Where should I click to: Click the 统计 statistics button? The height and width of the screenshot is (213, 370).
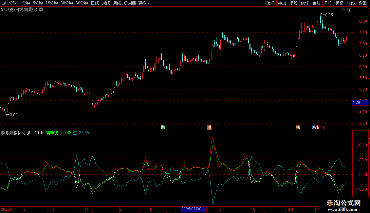(305, 3)
